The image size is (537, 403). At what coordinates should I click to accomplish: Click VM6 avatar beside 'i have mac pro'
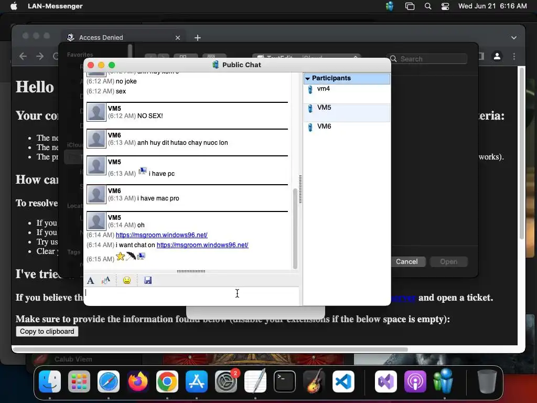click(96, 194)
